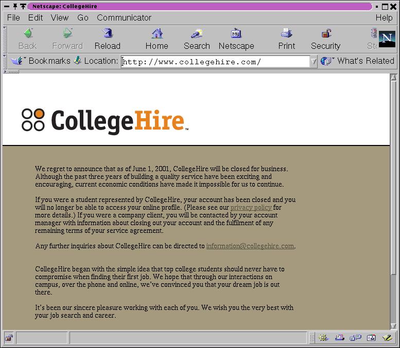Click the Netscape N logo throbber
This screenshot has width=400, height=348.
click(387, 39)
